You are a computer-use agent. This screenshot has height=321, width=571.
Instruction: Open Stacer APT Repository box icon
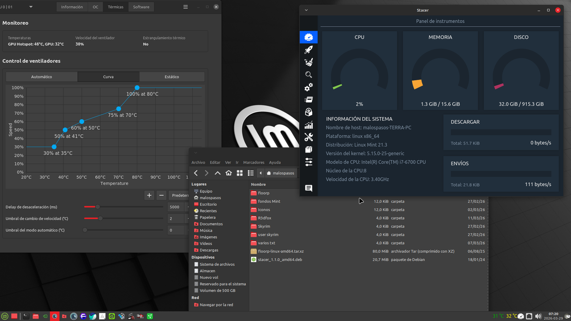308,150
